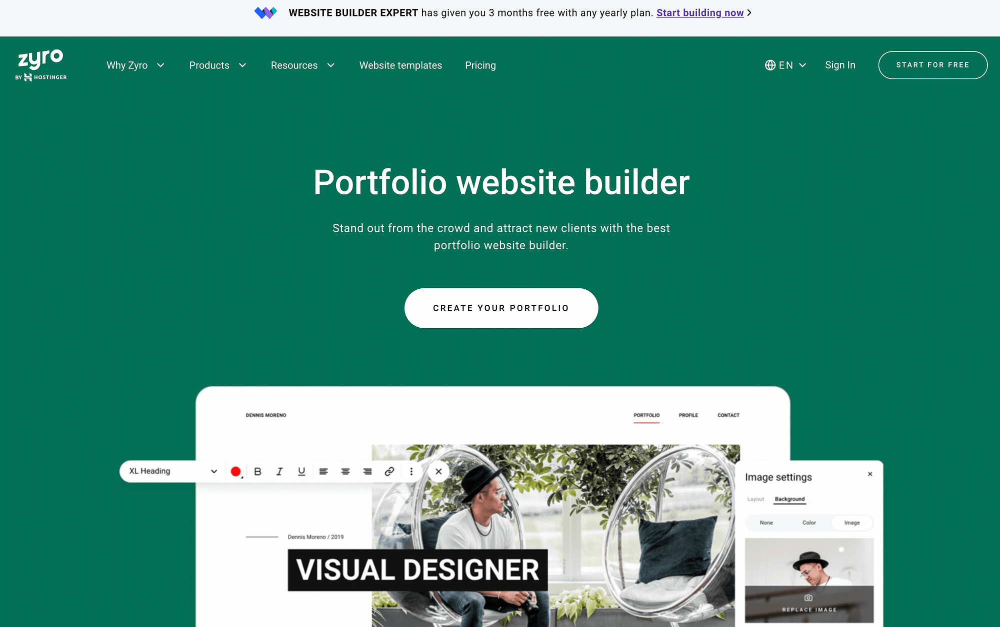Screen dimensions: 1000x627
Task: Click the right text alignment icon
Action: coord(368,471)
